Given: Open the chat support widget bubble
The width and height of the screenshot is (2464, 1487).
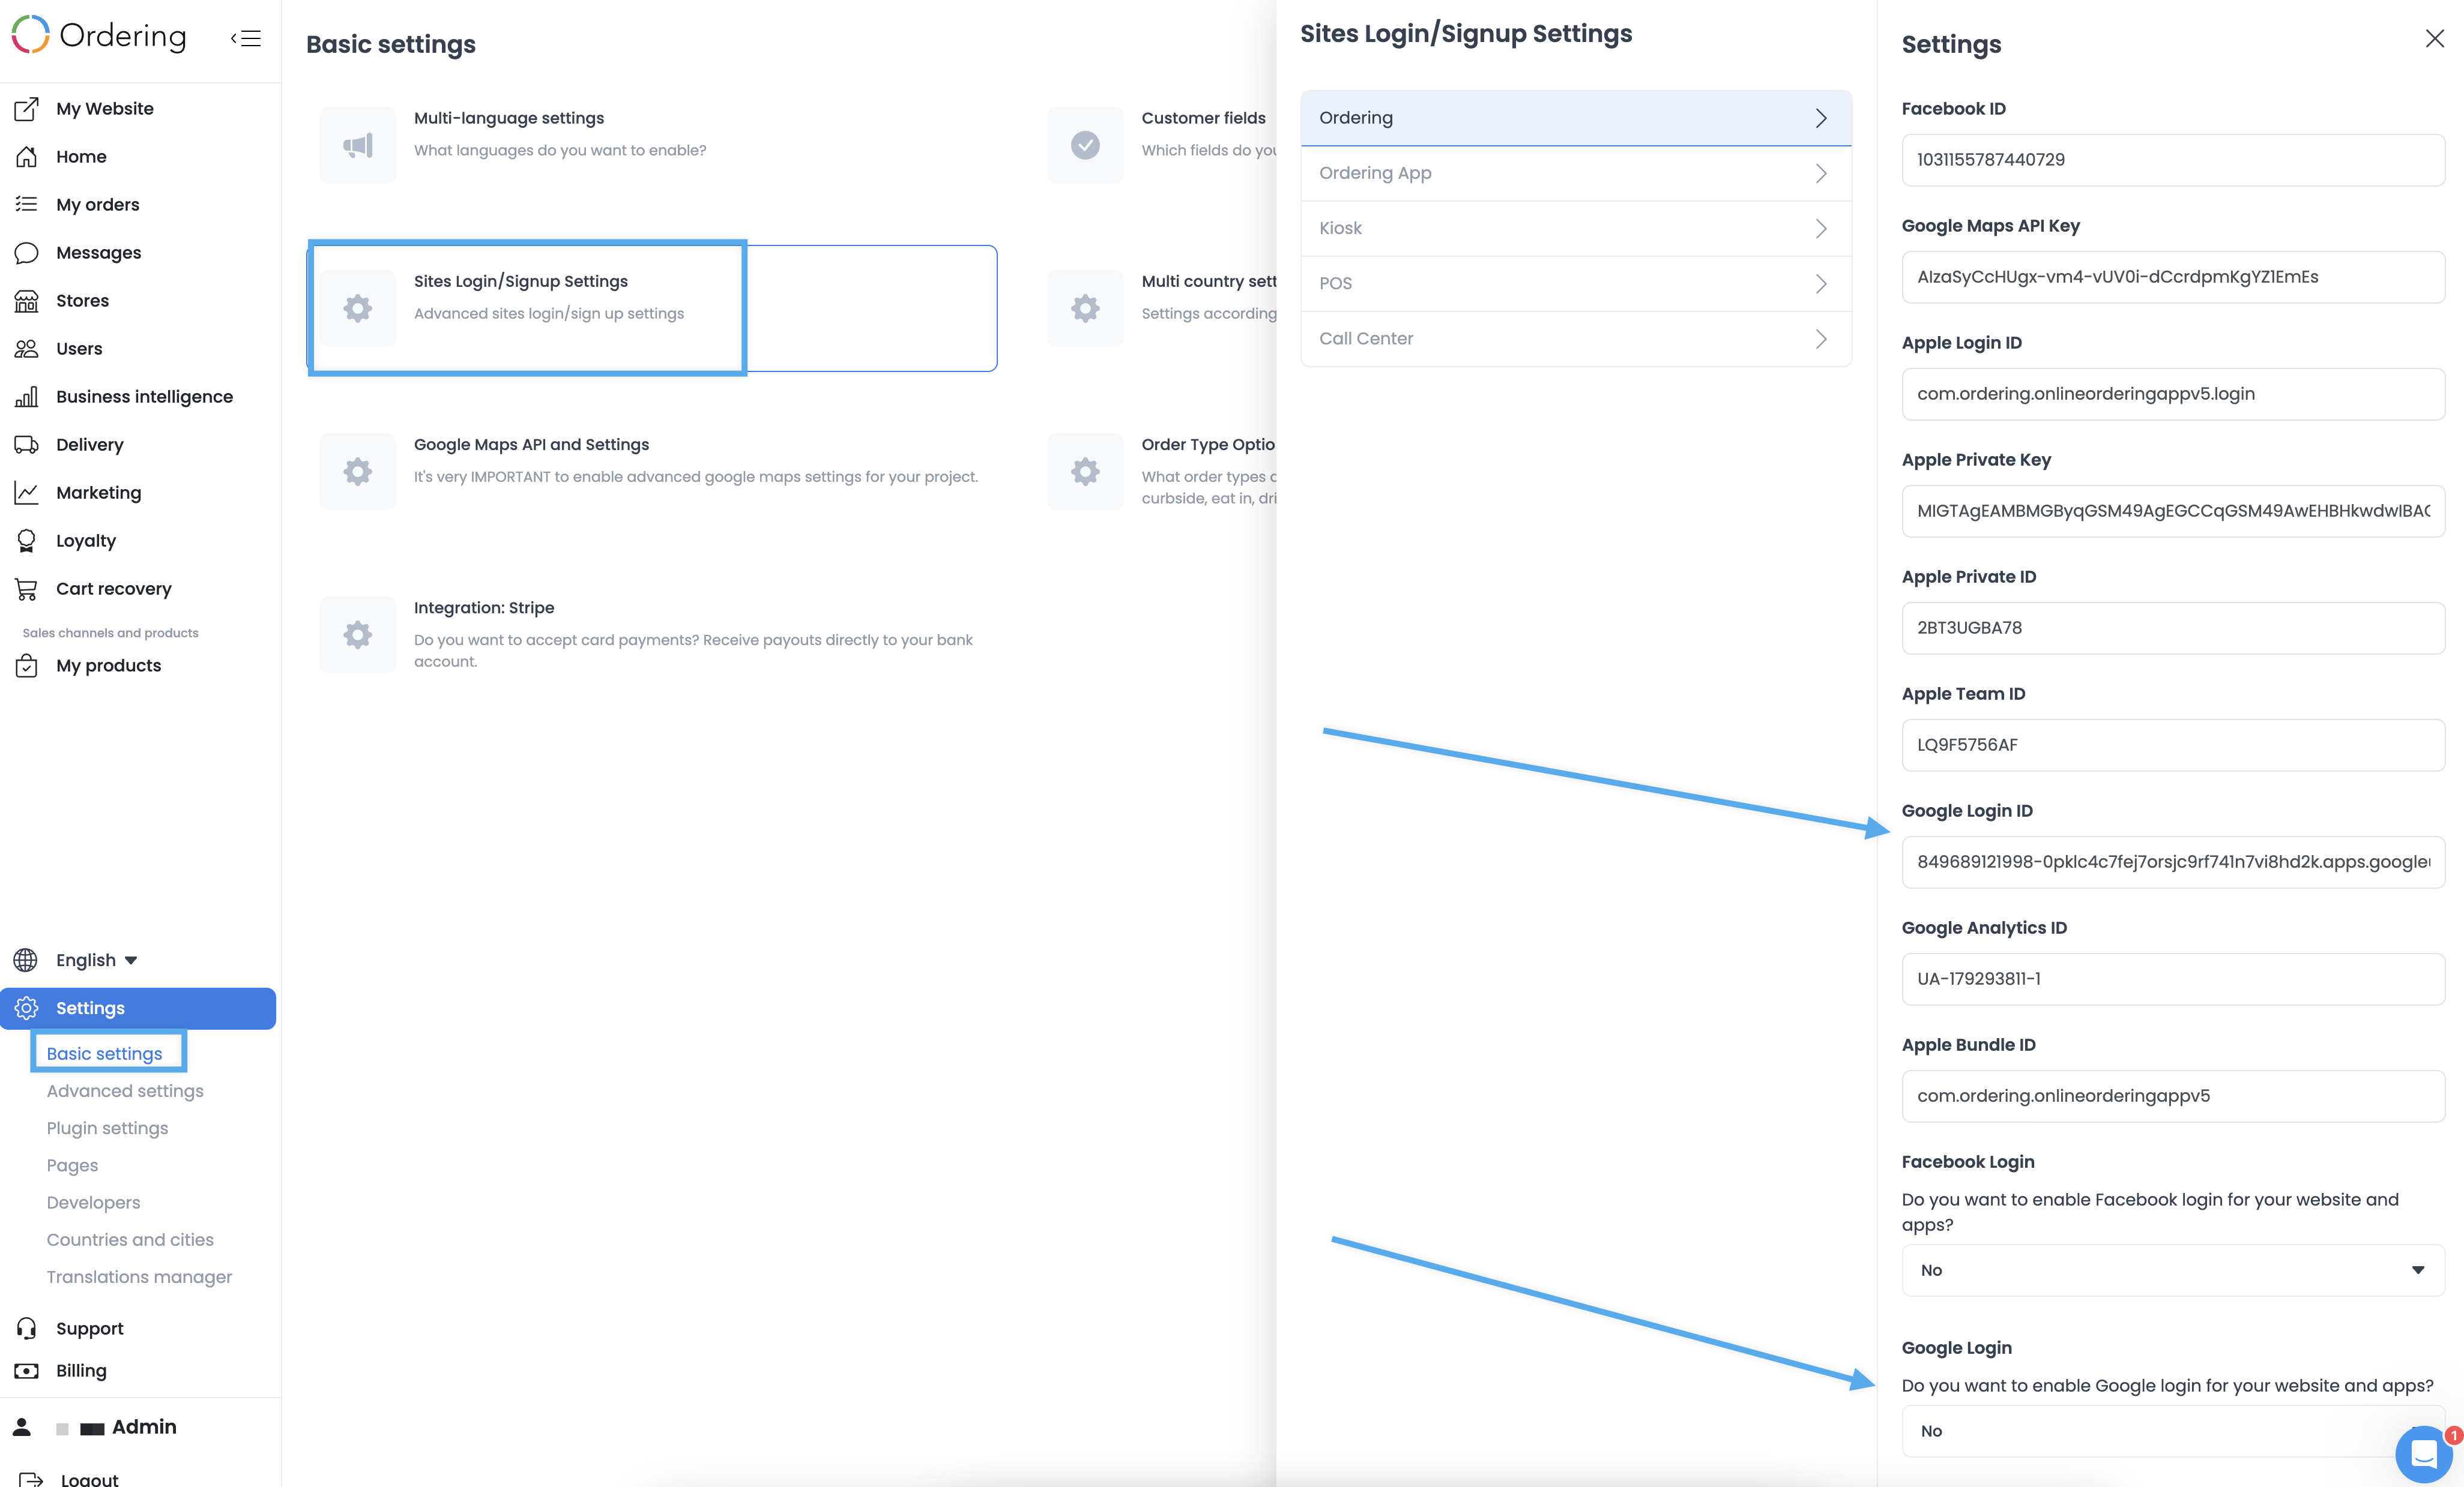Looking at the screenshot, I should click(x=2424, y=1454).
